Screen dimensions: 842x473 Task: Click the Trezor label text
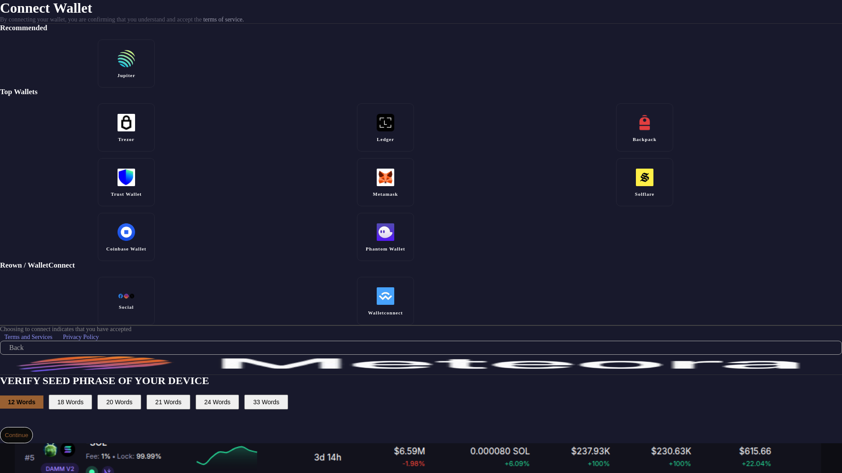click(126, 140)
